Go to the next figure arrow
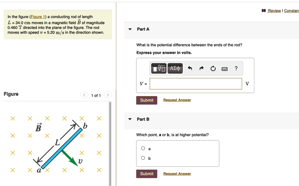Screen dimensions: 299x186 pyautogui.click(x=108, y=95)
